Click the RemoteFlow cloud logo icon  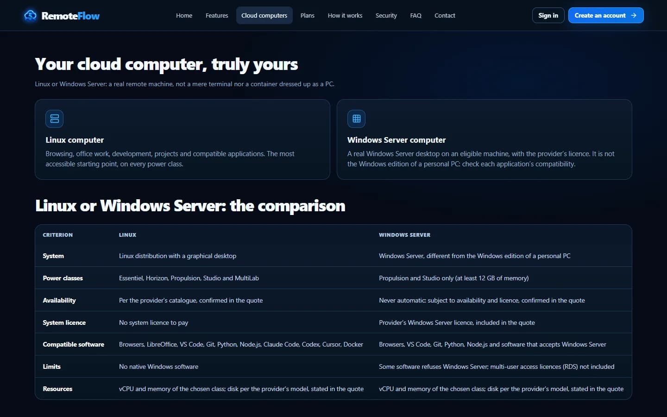coord(30,15)
